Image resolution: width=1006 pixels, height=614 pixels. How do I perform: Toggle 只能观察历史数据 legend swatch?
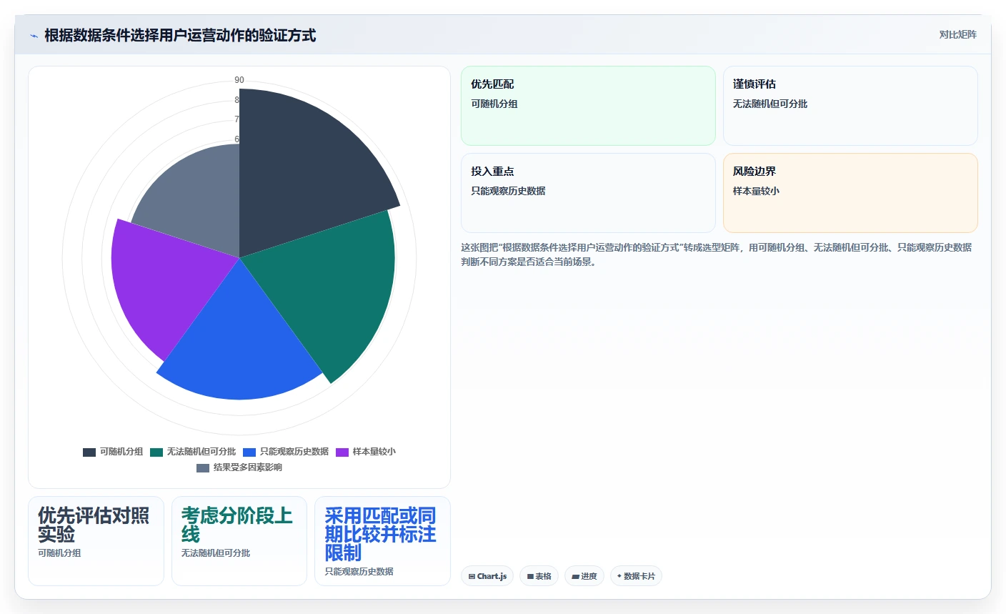pyautogui.click(x=249, y=452)
